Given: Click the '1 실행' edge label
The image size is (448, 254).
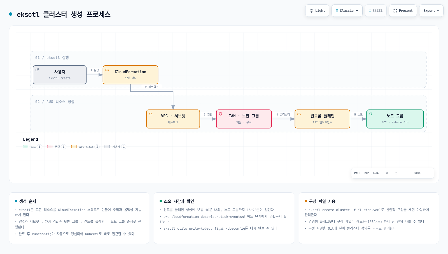Looking at the screenshot, I should point(95,70).
